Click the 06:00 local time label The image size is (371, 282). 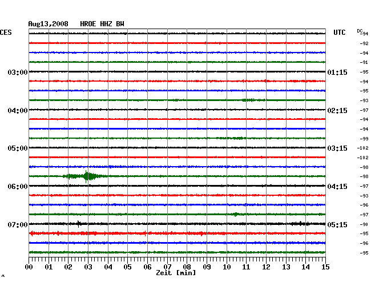(18, 187)
